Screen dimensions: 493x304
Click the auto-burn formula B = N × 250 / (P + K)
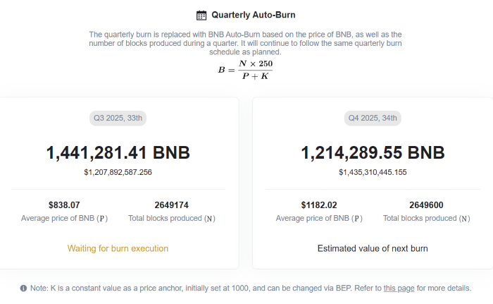coord(245,70)
